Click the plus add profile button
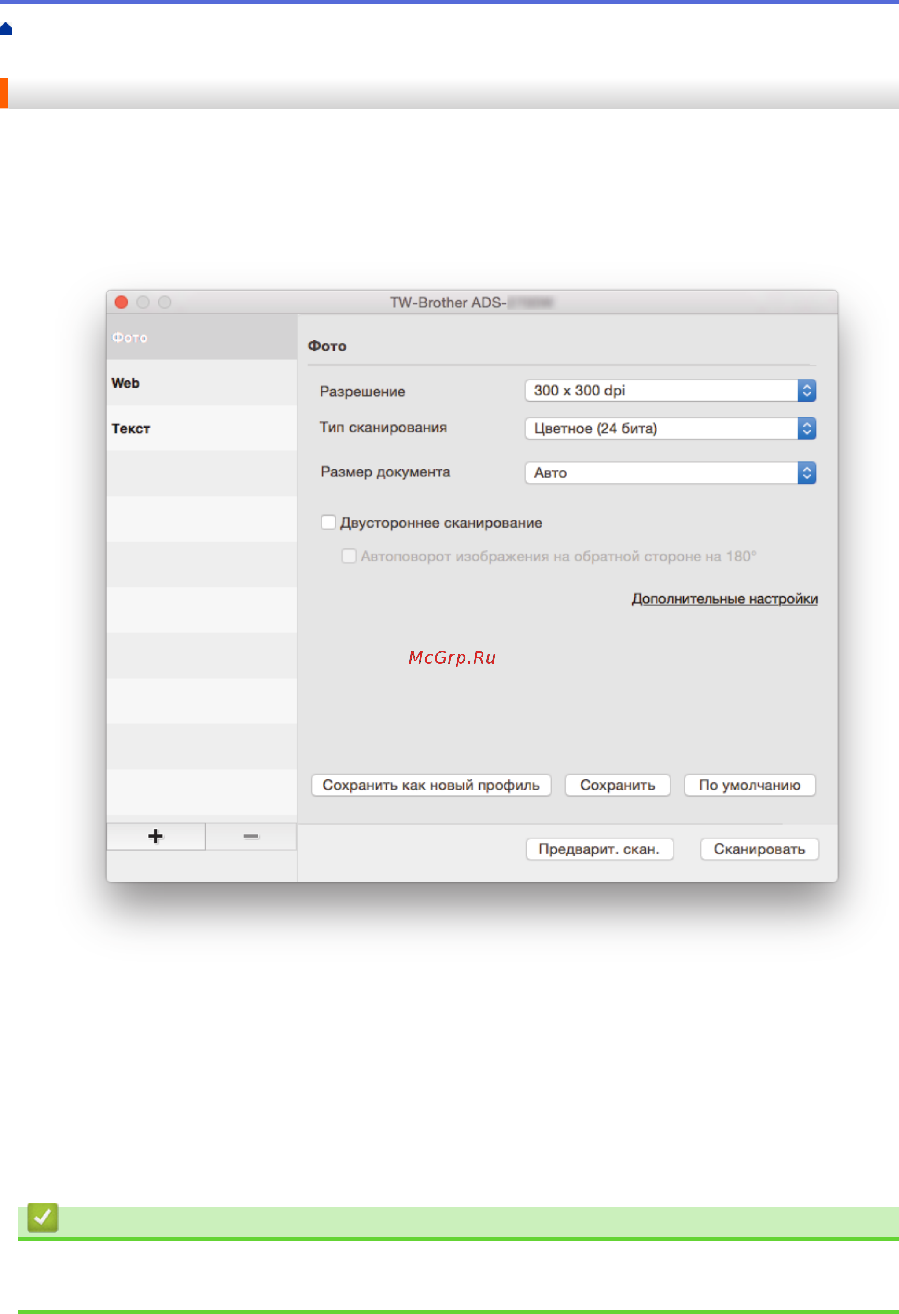 (155, 836)
